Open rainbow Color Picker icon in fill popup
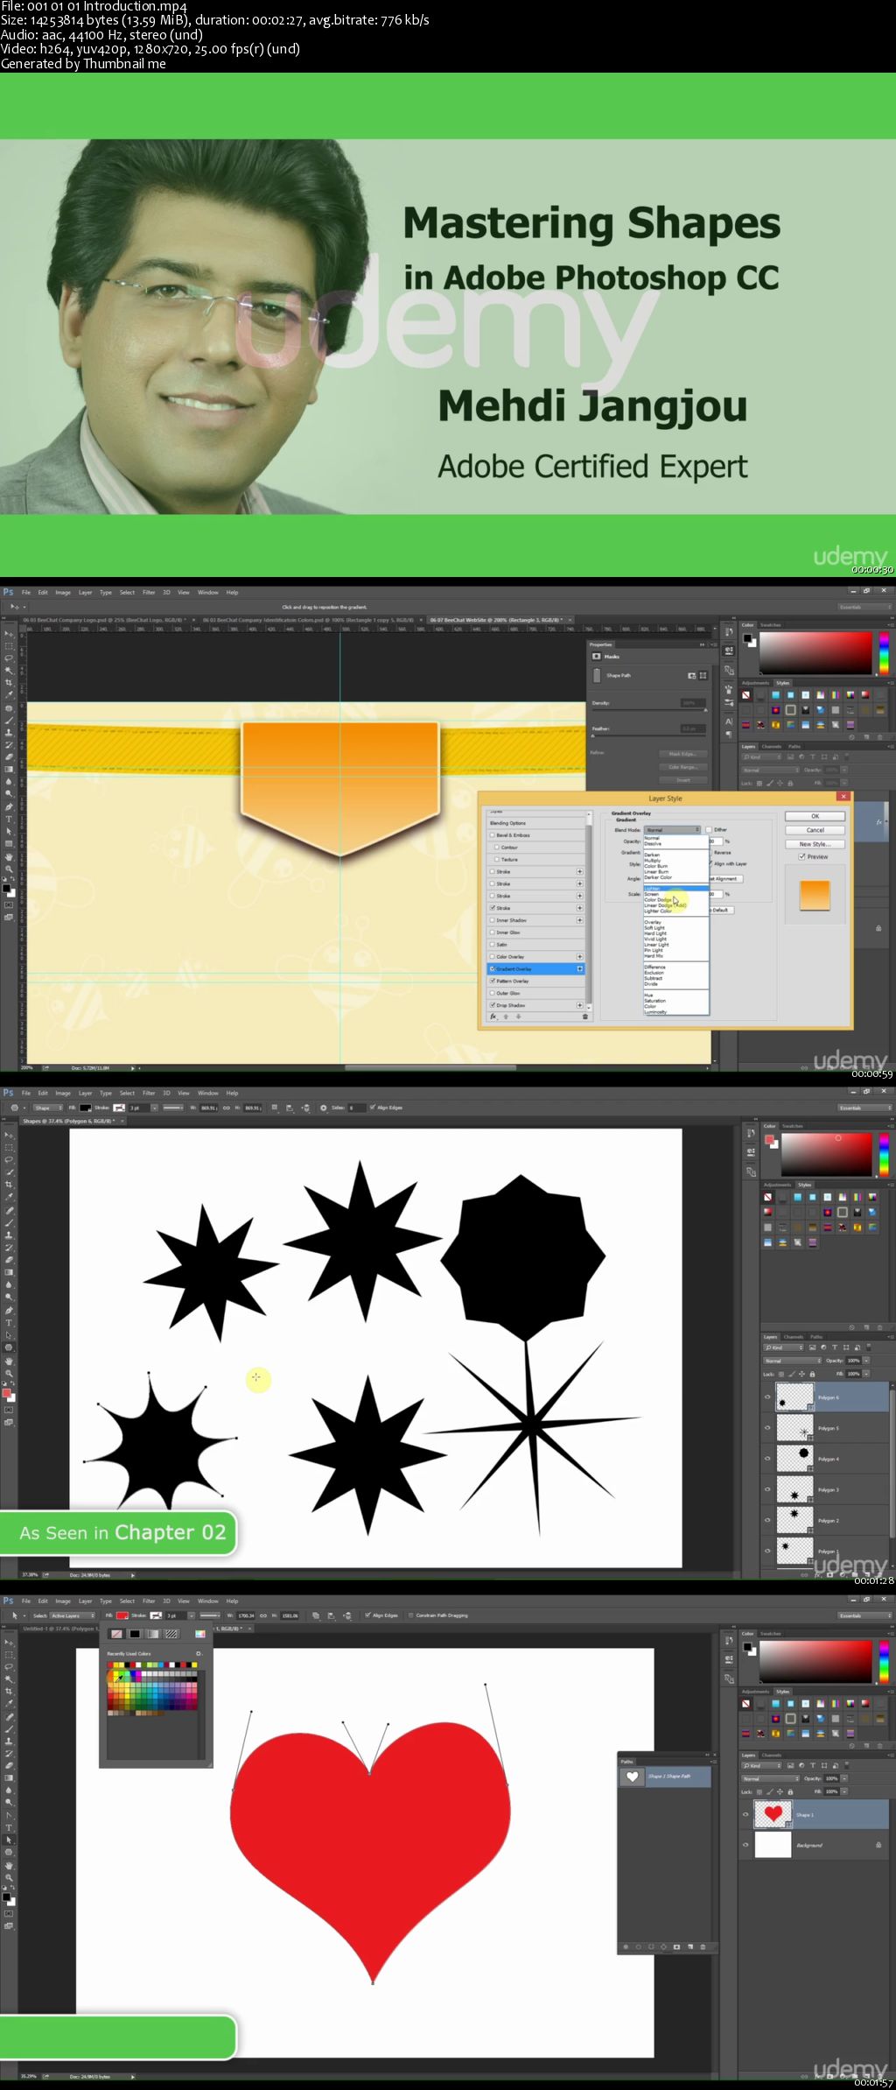 [200, 1634]
